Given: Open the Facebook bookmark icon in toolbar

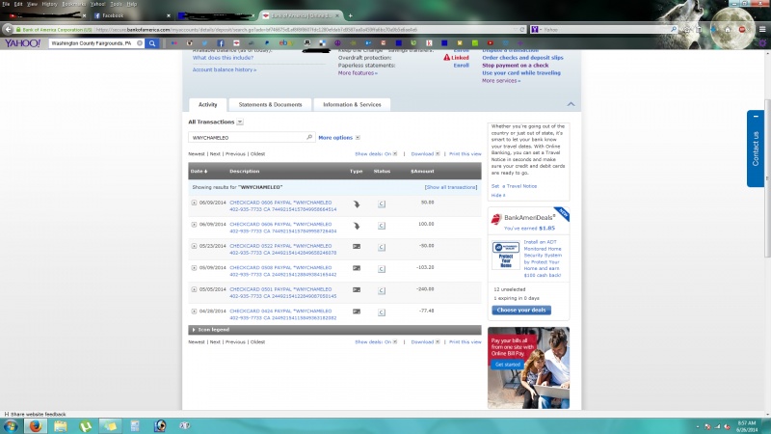Looking at the screenshot, I should (221, 43).
